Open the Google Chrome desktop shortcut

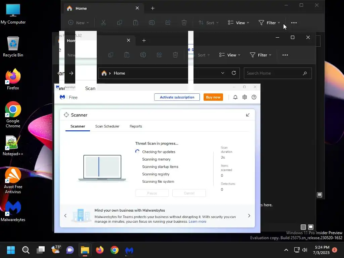(x=13, y=115)
